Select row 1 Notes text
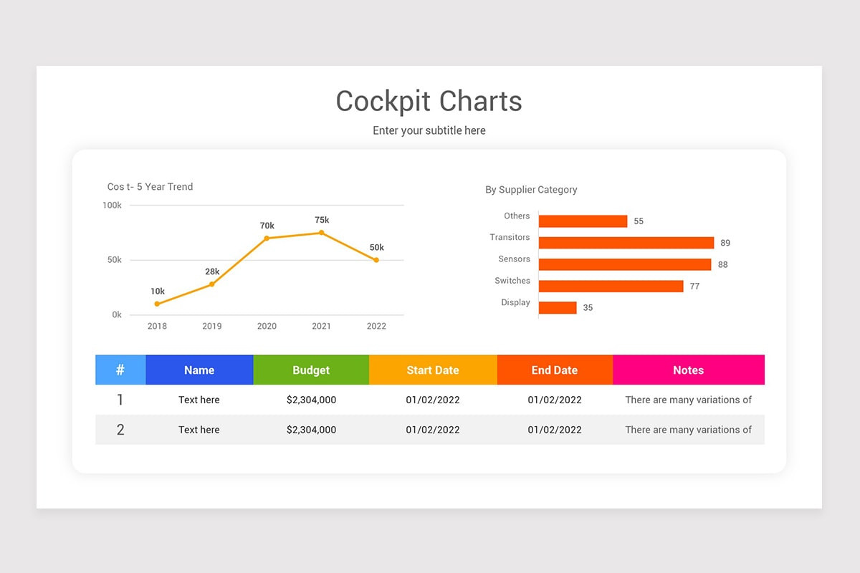This screenshot has width=860, height=573. [689, 400]
